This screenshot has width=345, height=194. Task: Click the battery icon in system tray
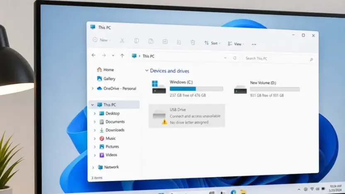[x=323, y=189]
